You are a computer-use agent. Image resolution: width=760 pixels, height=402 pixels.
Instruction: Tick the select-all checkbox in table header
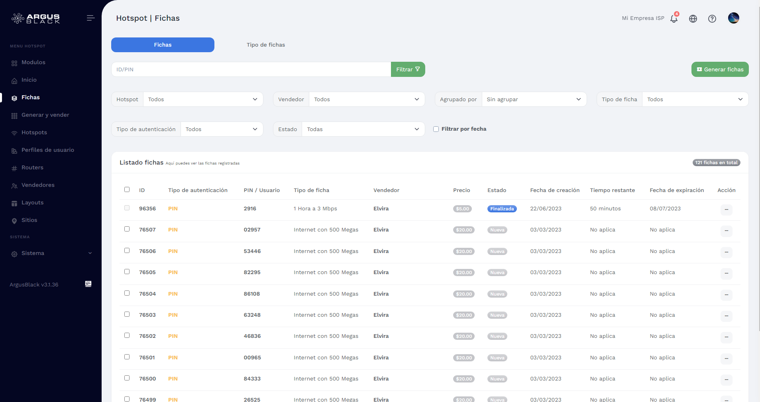coord(127,190)
